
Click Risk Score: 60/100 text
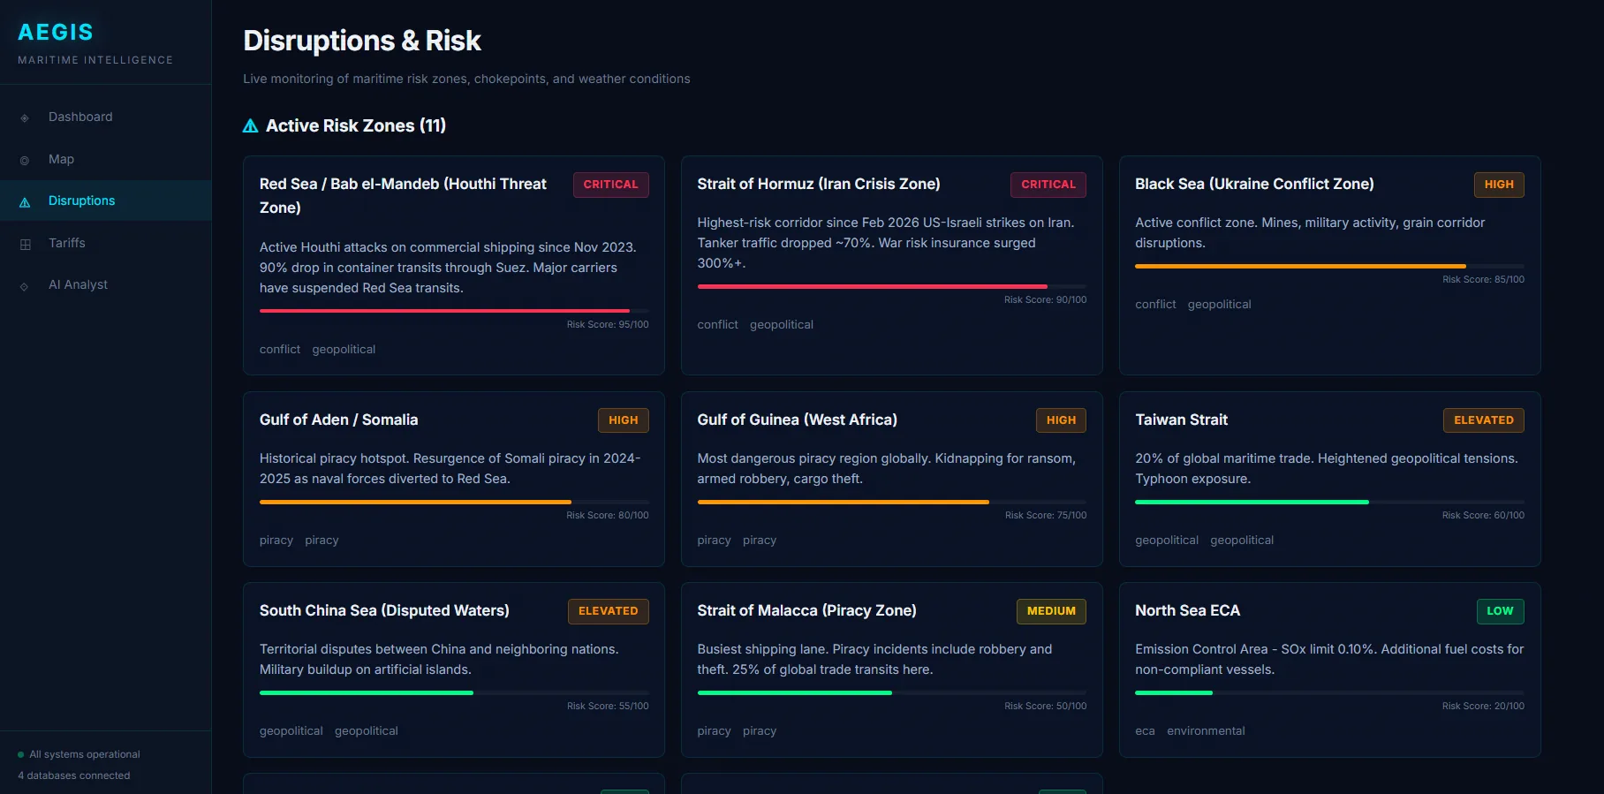tap(1483, 516)
